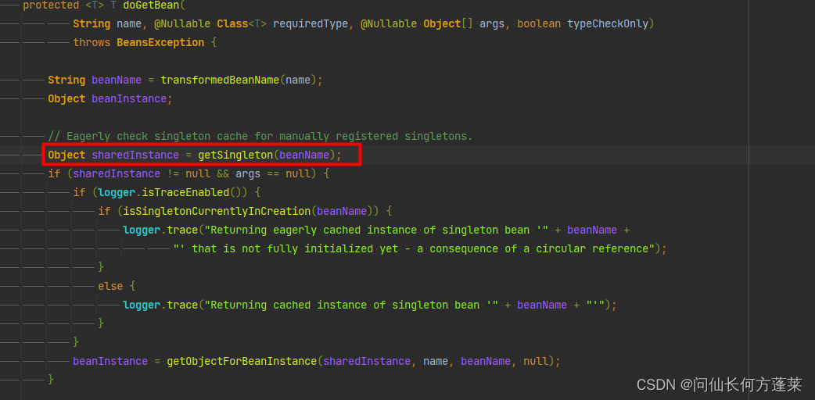Click the 'that is not fully initialized' string
Viewport: 815px width, 400px height.
(x=414, y=248)
